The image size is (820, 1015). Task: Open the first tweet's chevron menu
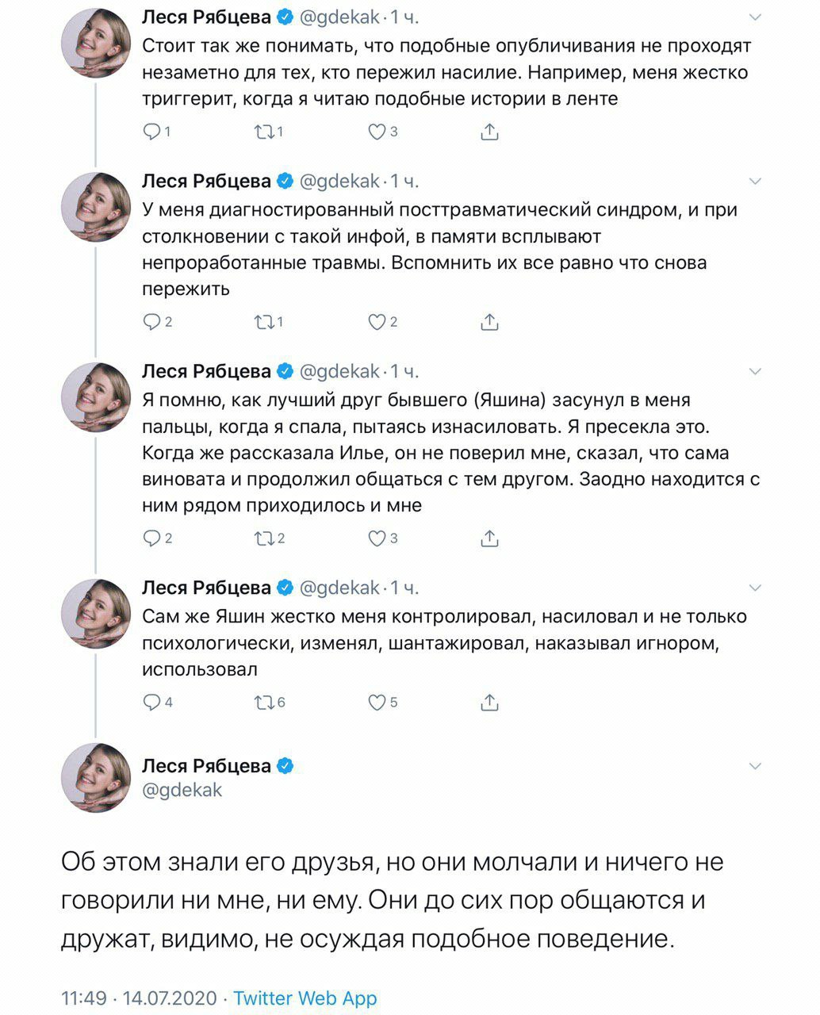click(x=755, y=17)
